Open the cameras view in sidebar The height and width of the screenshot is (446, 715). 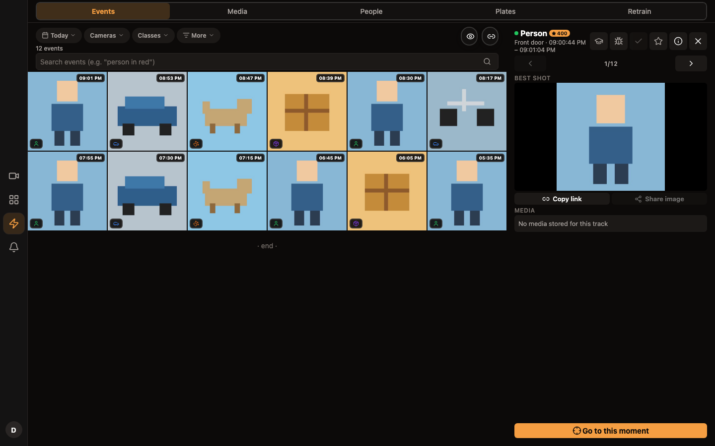(14, 176)
